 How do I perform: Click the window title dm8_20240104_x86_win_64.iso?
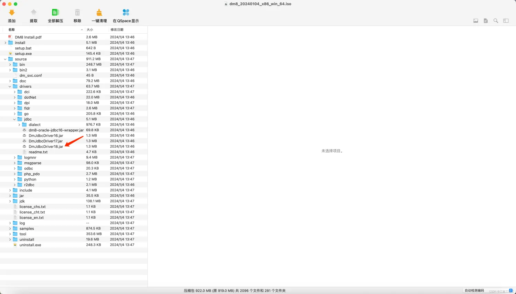[x=260, y=4]
